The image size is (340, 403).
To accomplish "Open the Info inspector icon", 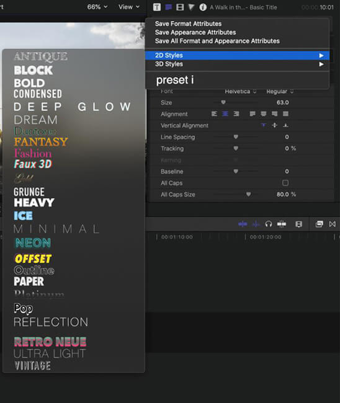I will pyautogui.click(x=203, y=7).
